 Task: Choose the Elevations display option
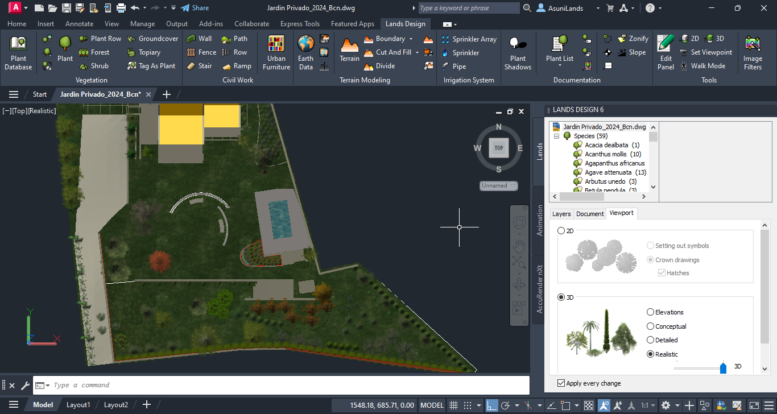click(x=651, y=312)
